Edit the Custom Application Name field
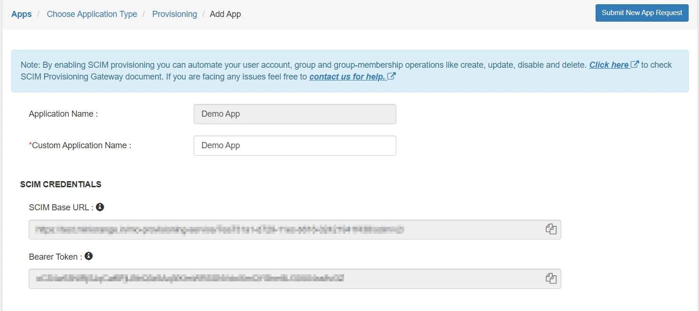Viewport: 699px width, 311px height. click(295, 146)
